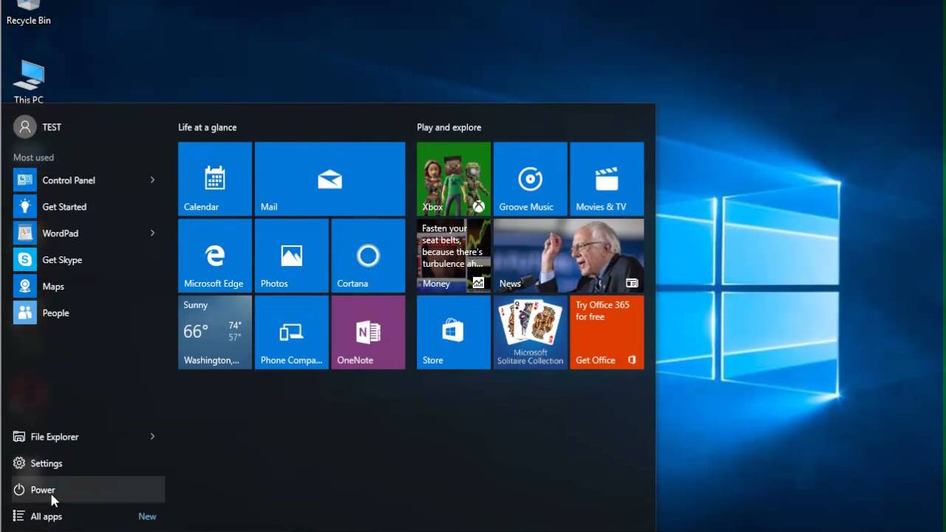Open Get Started app

[x=88, y=207]
